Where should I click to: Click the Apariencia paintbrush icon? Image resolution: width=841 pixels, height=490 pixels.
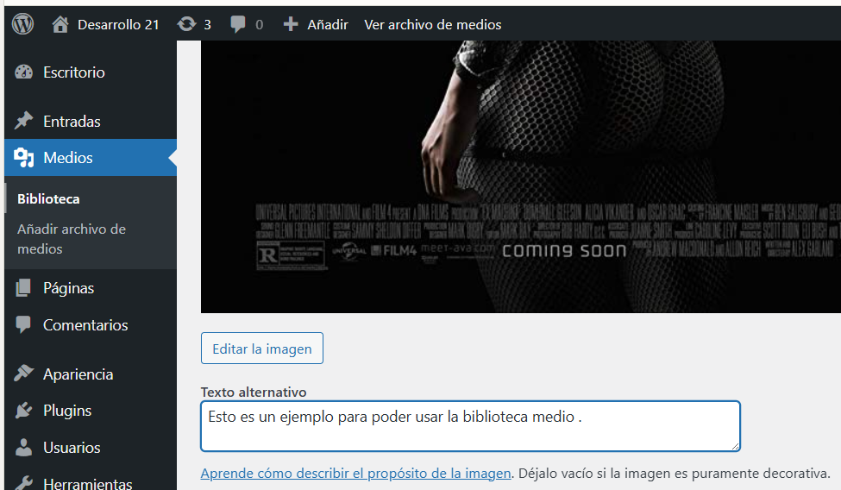coord(24,374)
